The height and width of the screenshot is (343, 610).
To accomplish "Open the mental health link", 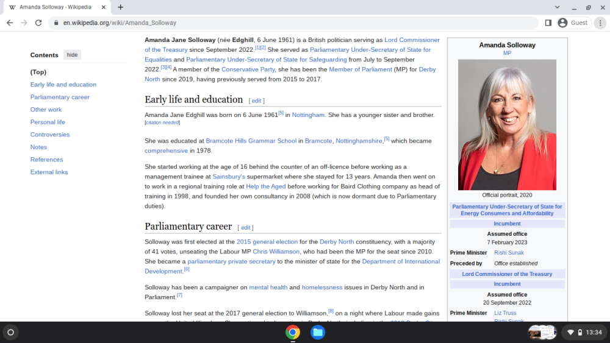I will pos(268,288).
